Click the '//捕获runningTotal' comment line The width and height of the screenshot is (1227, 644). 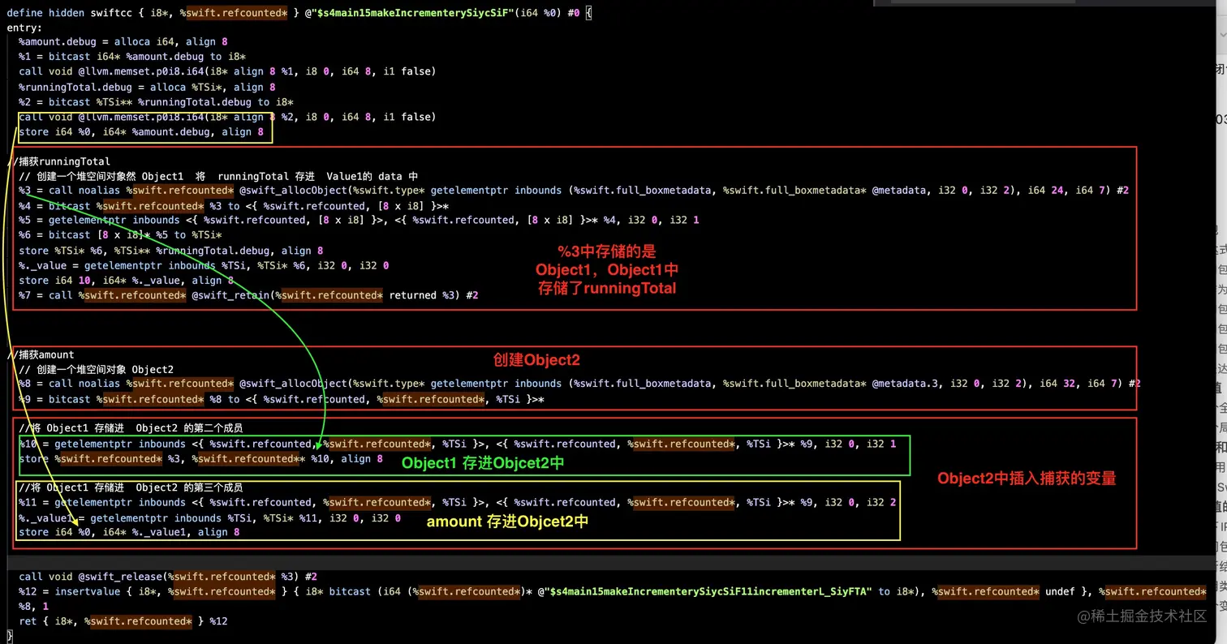[59, 161]
